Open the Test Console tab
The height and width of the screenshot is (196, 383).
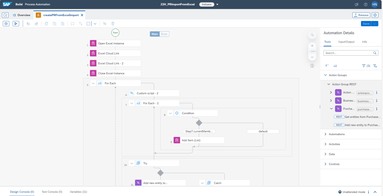click(x=52, y=192)
